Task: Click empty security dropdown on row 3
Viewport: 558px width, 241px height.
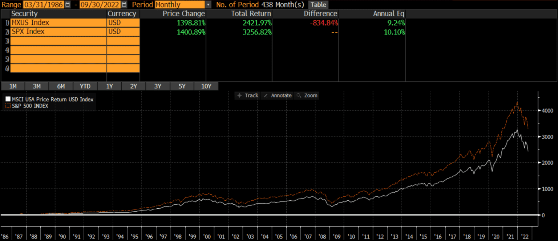Action: coord(58,41)
